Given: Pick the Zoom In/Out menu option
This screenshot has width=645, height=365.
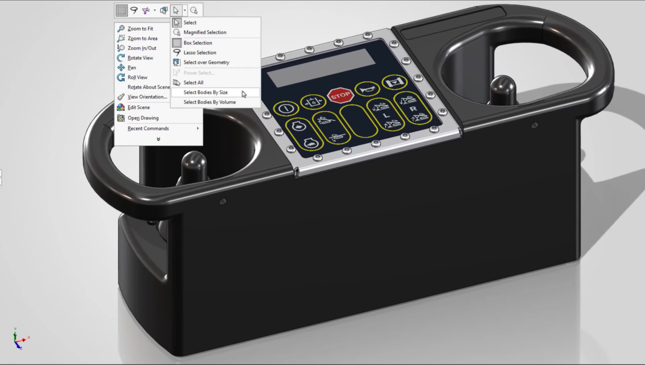Looking at the screenshot, I should (142, 48).
